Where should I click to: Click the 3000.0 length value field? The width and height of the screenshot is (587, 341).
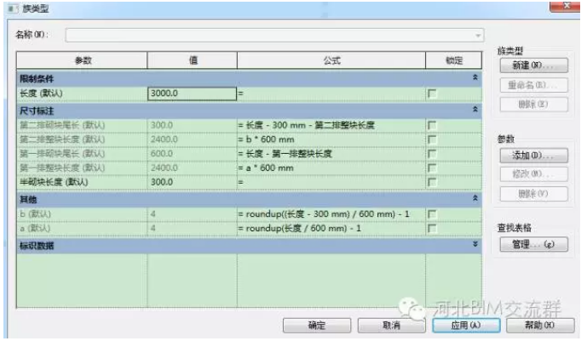point(192,94)
